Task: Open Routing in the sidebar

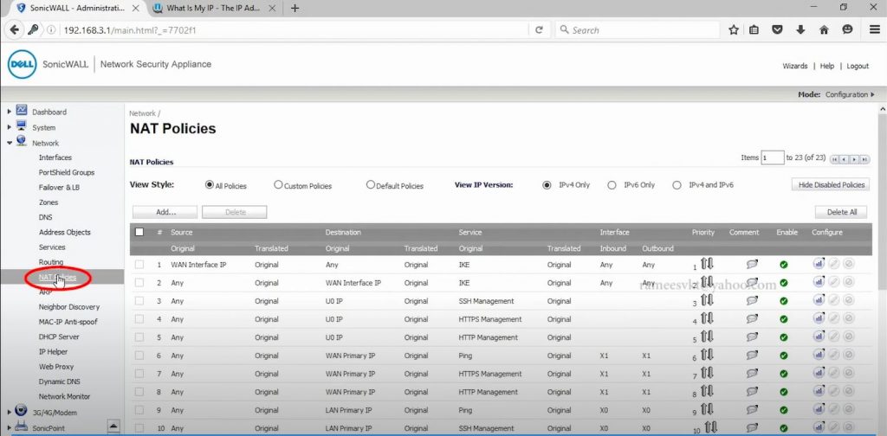Action: pyautogui.click(x=51, y=262)
